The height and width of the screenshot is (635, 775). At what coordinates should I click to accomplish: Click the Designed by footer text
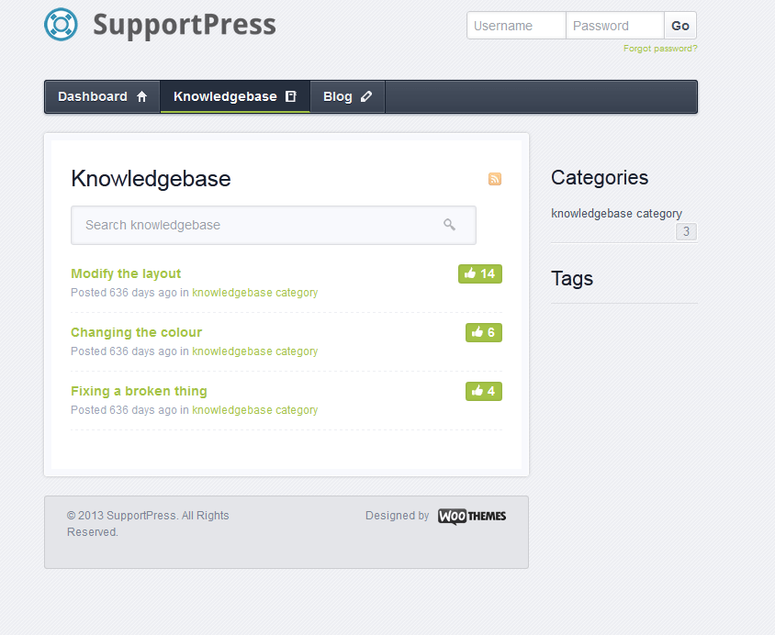(x=398, y=516)
